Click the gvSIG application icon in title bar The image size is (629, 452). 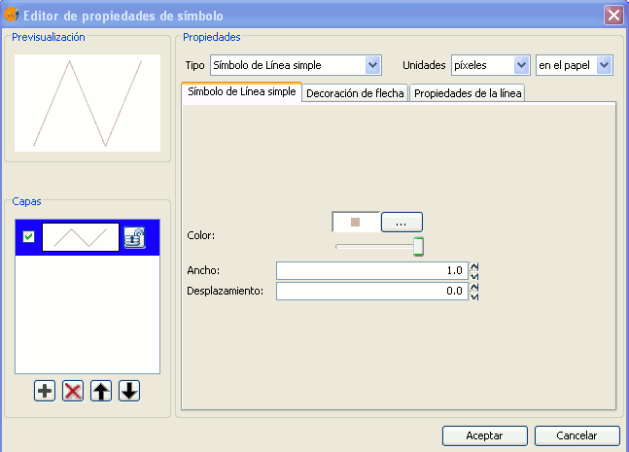coord(12,15)
